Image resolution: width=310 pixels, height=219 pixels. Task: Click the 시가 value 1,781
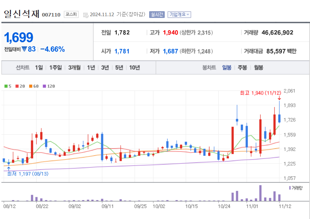point(122,51)
